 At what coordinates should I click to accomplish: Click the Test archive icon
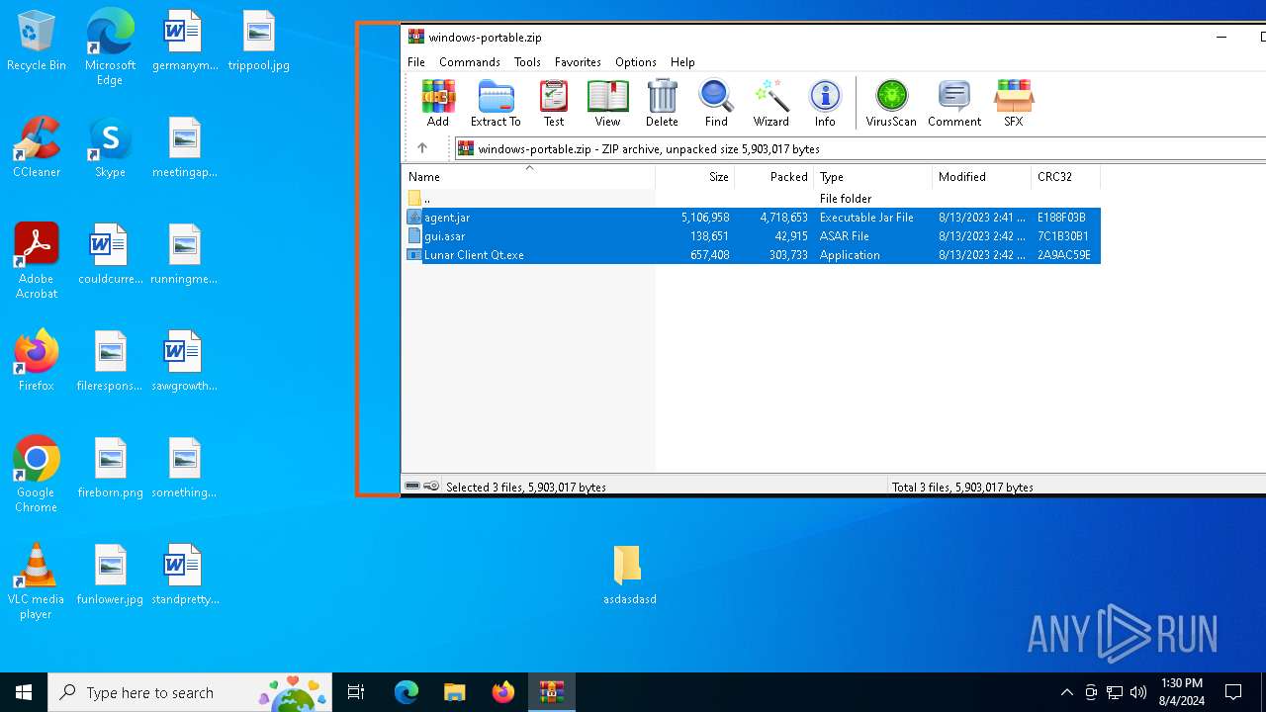[x=554, y=104]
